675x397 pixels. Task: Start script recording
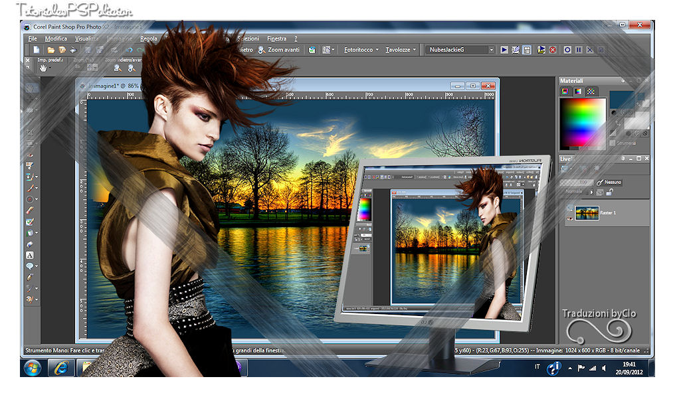(567, 50)
